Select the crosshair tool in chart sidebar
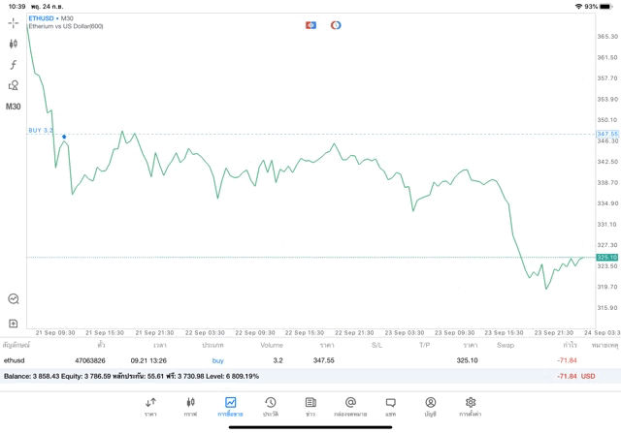Screen dimensions: 621x433 click(x=14, y=21)
